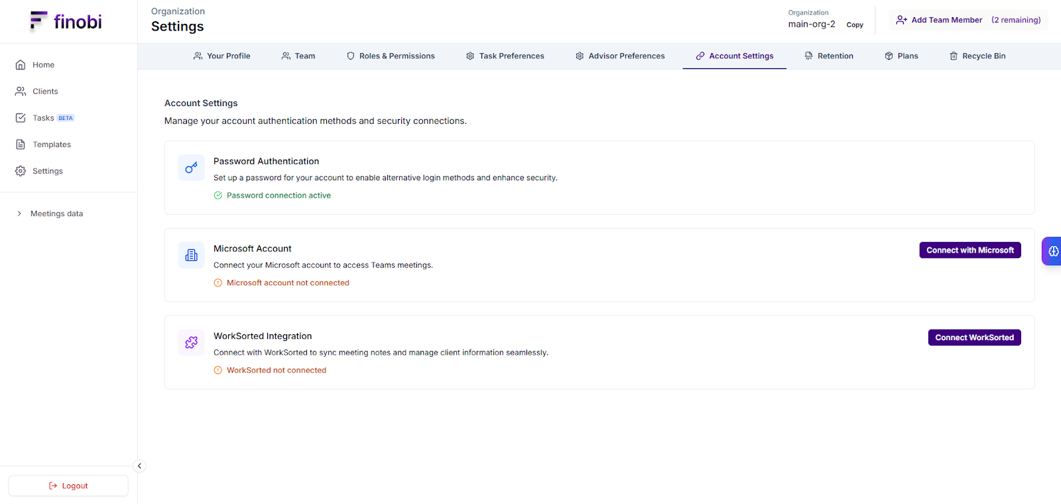
Task: Click the 'Microsoft Account' heading
Action: pyautogui.click(x=252, y=249)
